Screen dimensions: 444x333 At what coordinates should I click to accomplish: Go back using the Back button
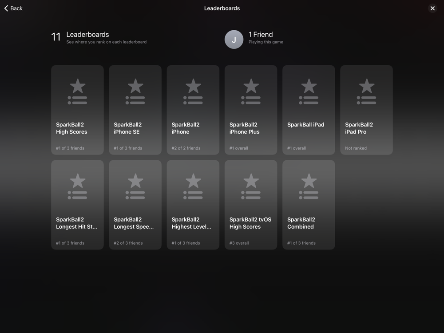13,8
